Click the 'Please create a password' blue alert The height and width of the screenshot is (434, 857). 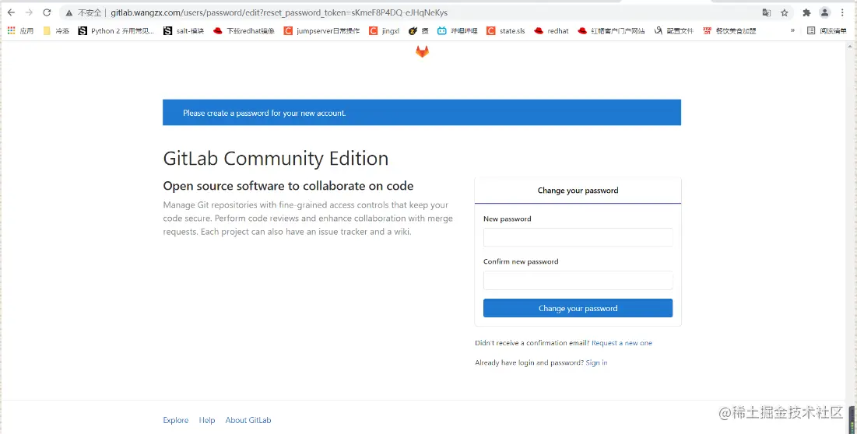pyautogui.click(x=422, y=113)
